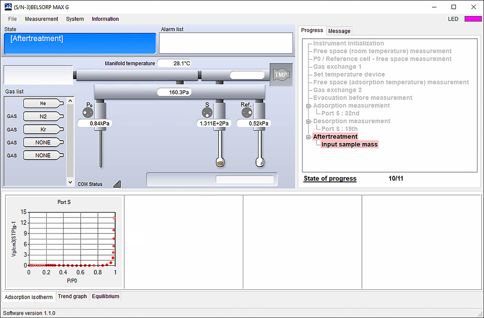484x318 pixels.
Task: Click the manifold temperature 28.1°C field
Action: [x=174, y=63]
